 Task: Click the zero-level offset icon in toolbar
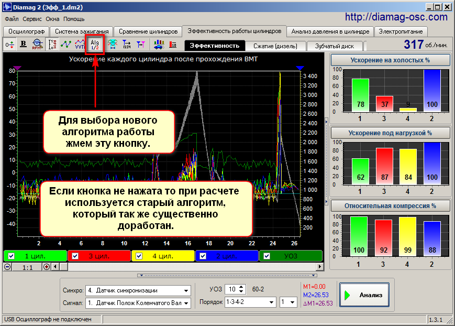[x=9, y=45]
